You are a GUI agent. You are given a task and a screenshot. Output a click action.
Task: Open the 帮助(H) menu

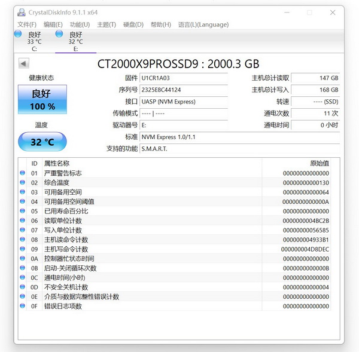(x=161, y=25)
